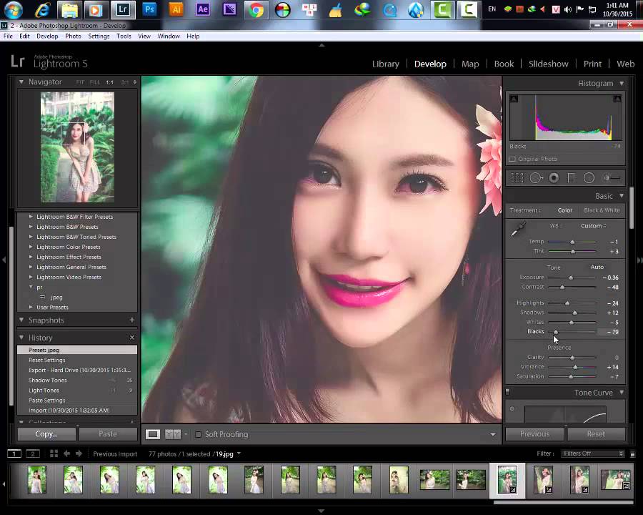The image size is (643, 515).
Task: Pick the Radial Filter tool
Action: pos(589,178)
